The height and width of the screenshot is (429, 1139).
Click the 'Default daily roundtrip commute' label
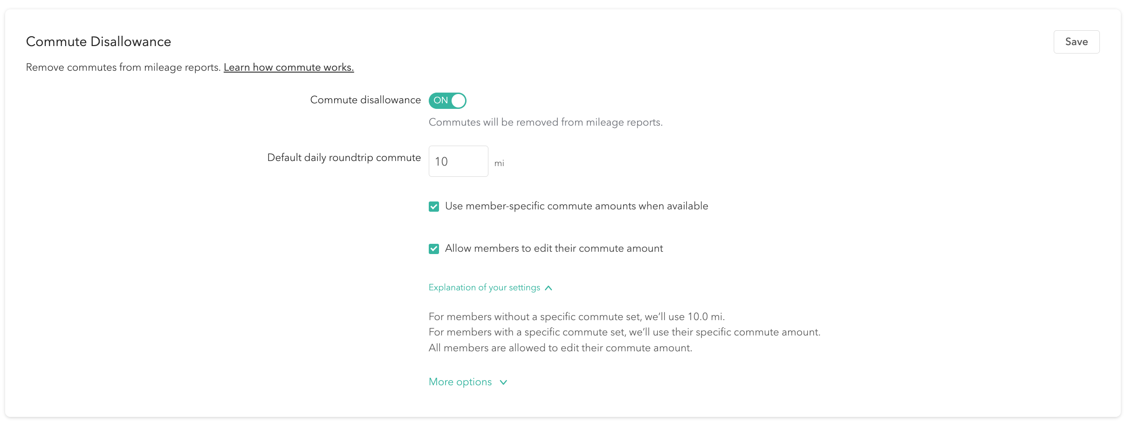point(344,158)
